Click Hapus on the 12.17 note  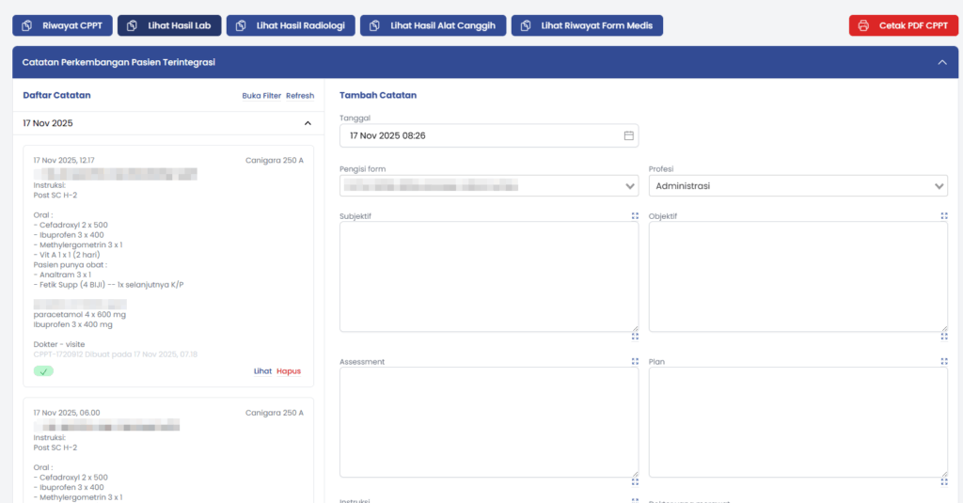point(289,371)
